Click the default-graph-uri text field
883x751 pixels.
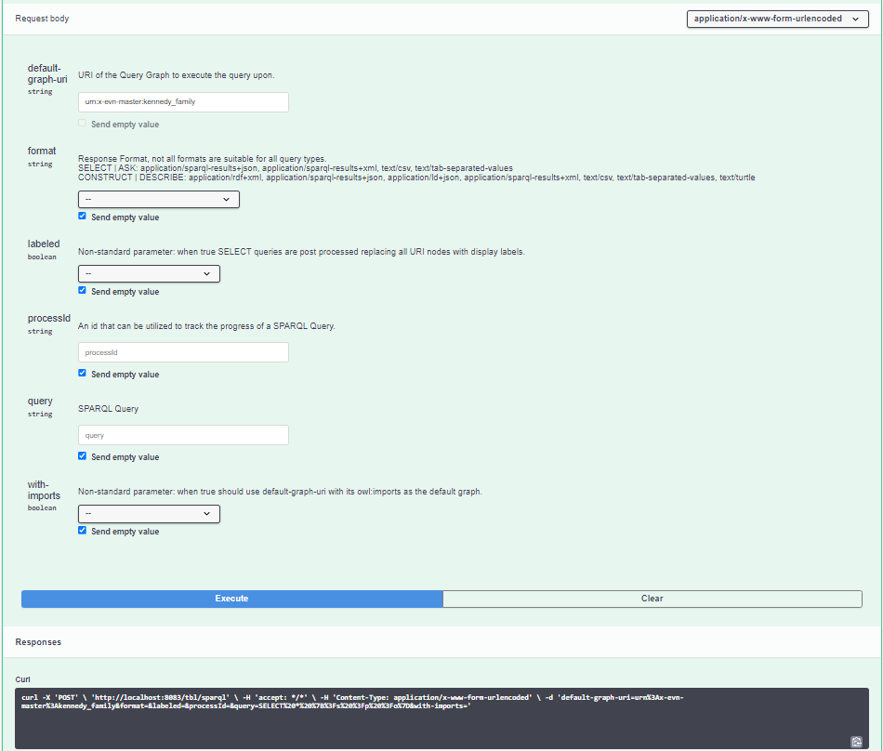182,101
